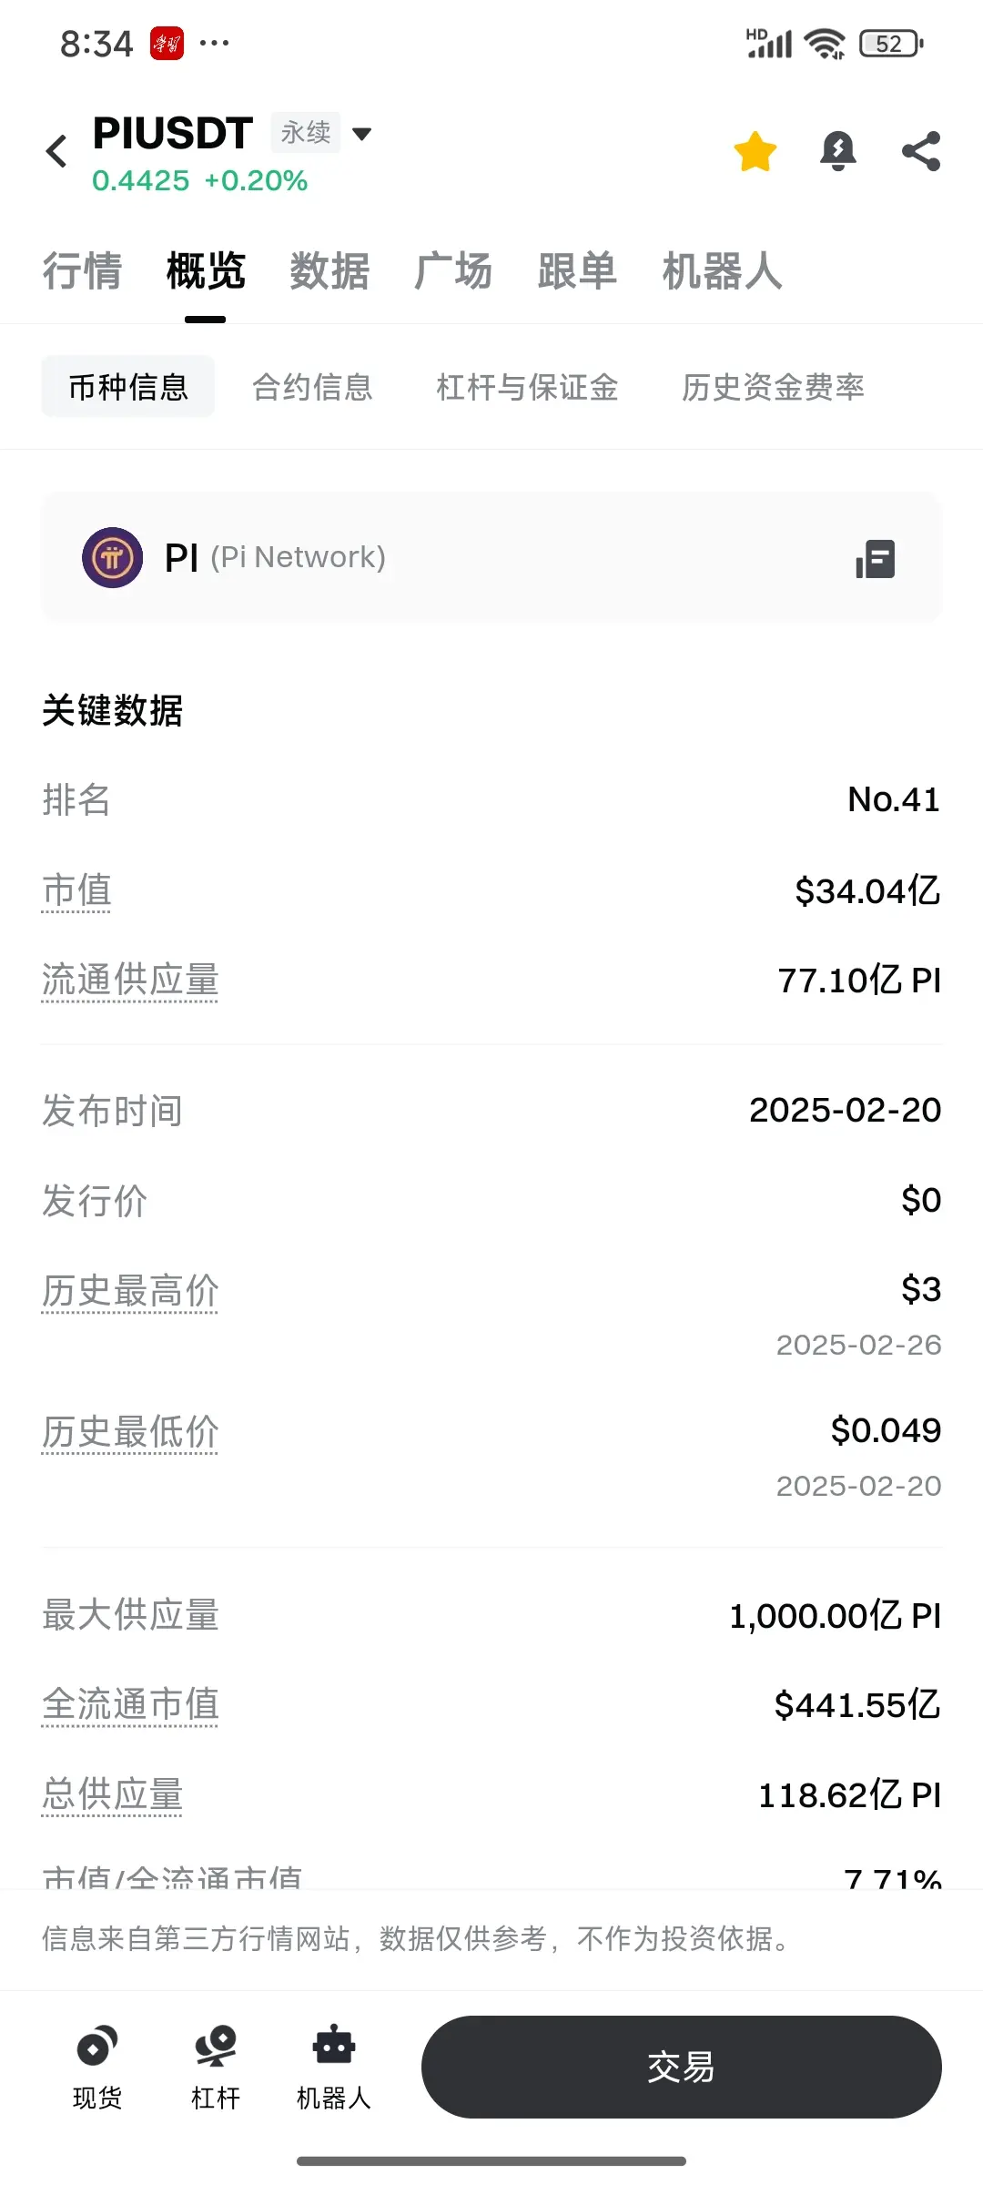
Task: Tap the share icon
Action: (921, 151)
